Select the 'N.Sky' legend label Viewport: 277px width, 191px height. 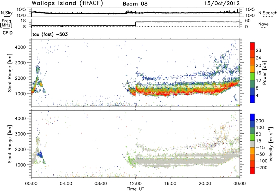pos(7,13)
